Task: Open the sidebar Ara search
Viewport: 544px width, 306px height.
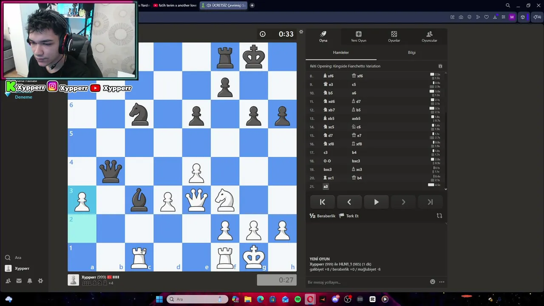Action: pyautogui.click(x=13, y=258)
